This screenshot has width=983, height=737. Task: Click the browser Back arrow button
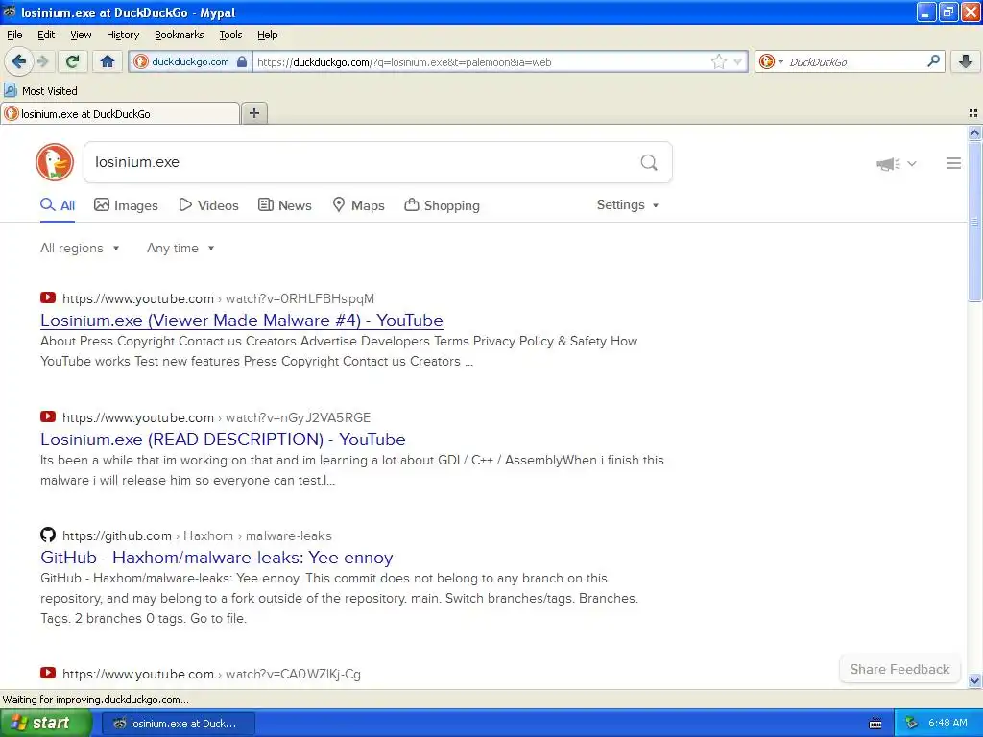tap(18, 61)
